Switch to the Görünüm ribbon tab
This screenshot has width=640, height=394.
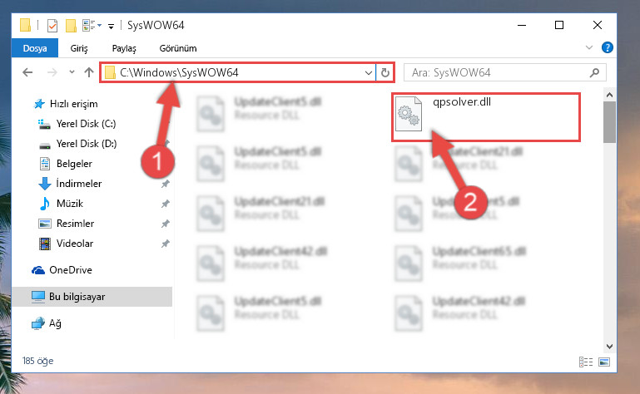(178, 48)
